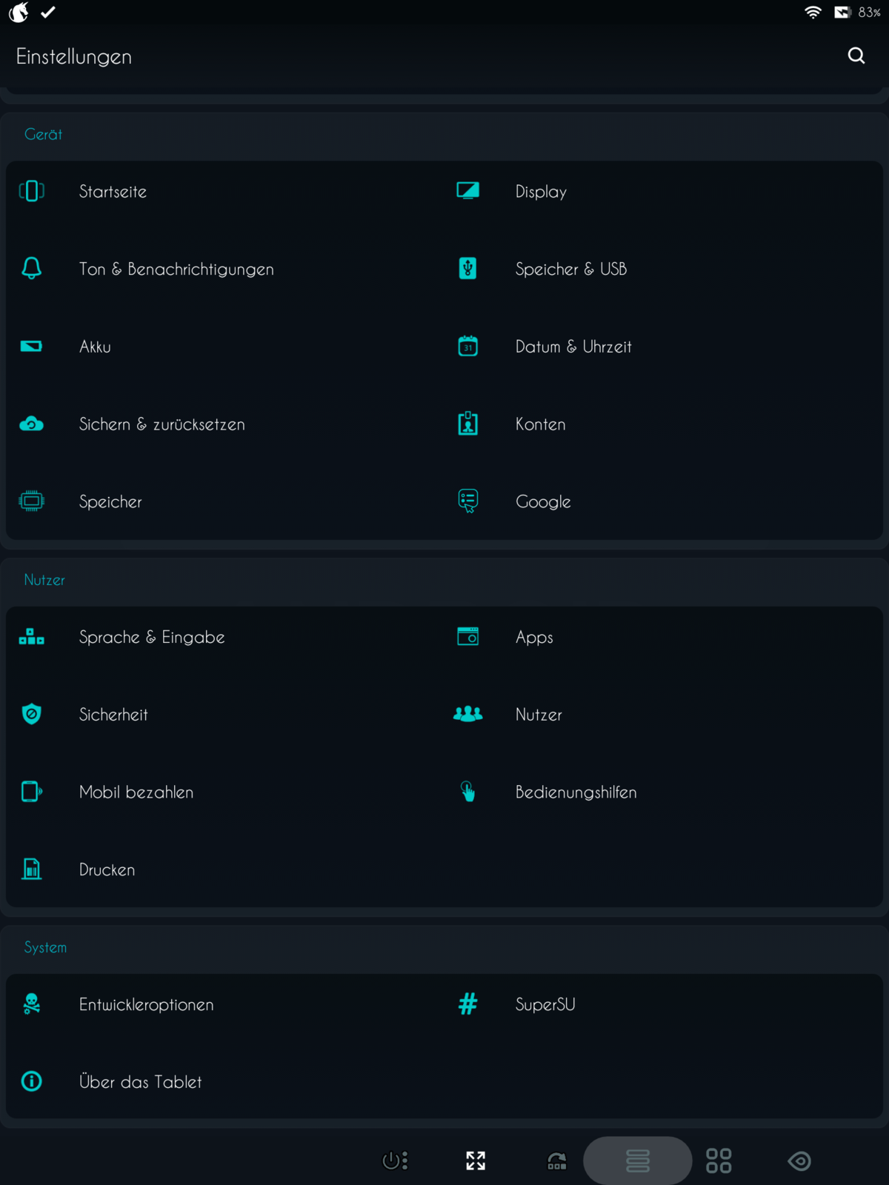889x1185 pixels.
Task: Tap the power menu icon in navigation bar
Action: click(395, 1161)
